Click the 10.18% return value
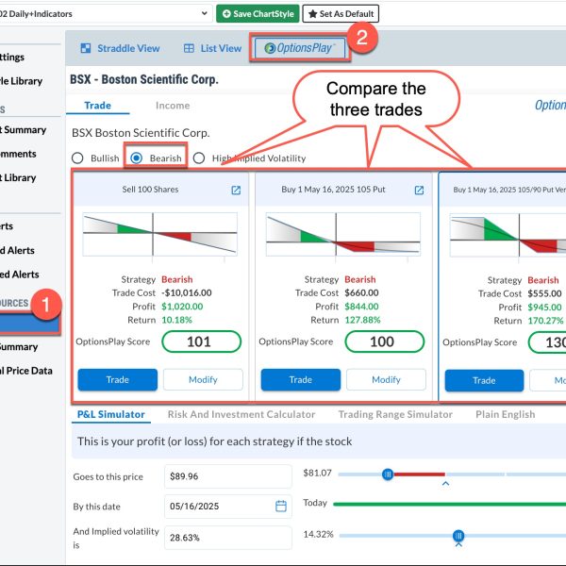 (177, 320)
